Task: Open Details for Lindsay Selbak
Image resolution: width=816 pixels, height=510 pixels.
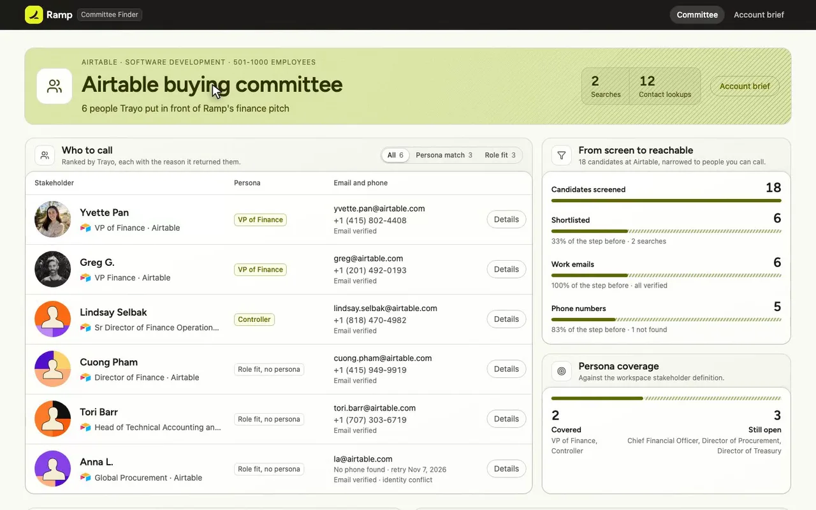Action: 506,319
